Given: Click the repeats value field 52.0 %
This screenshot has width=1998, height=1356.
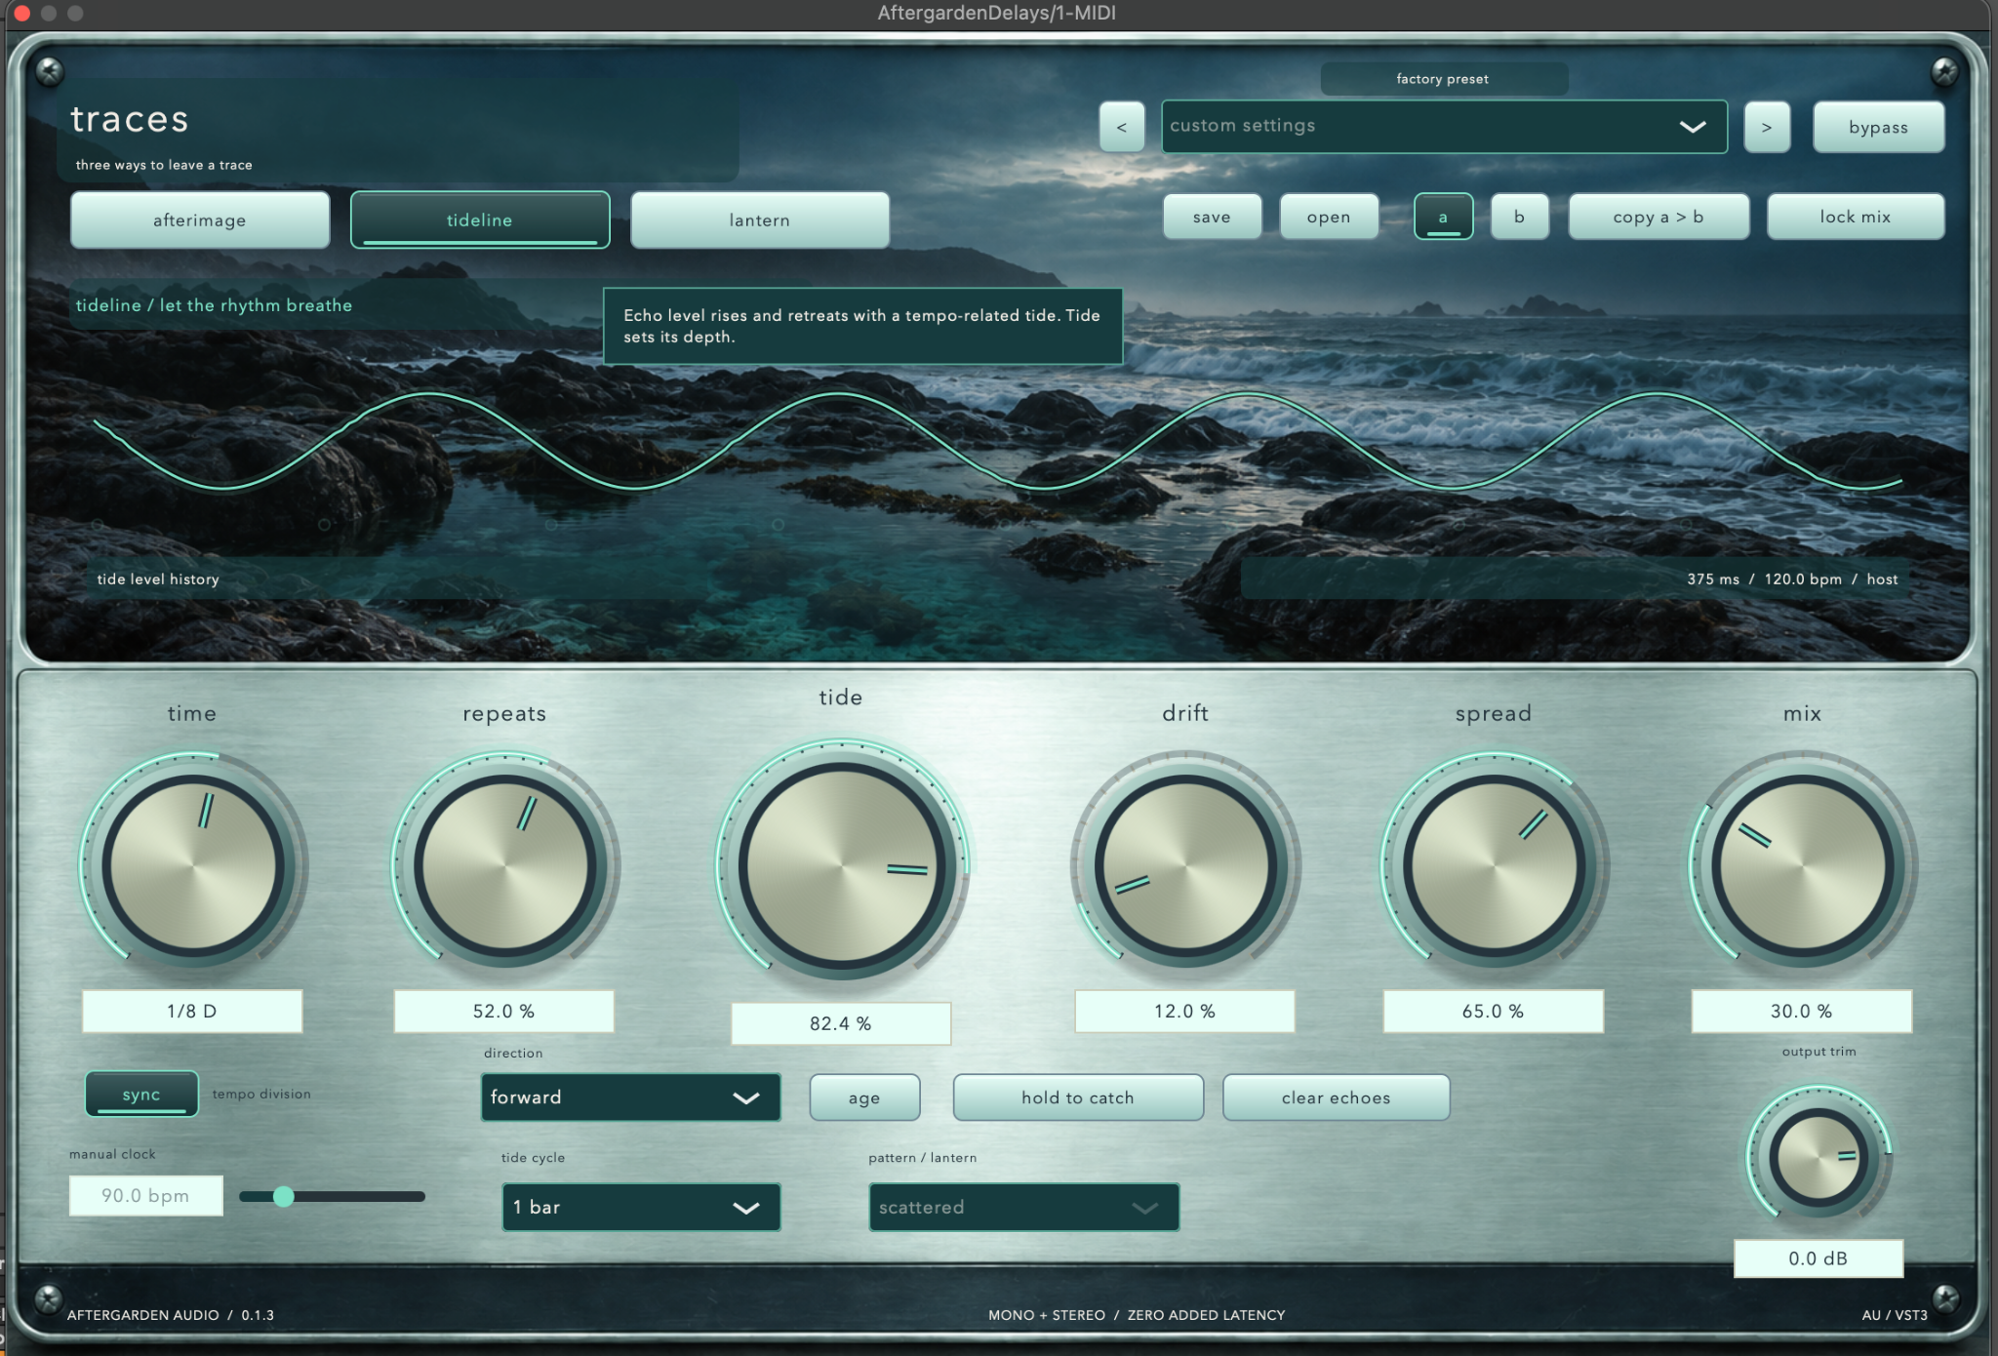Looking at the screenshot, I should (504, 1011).
